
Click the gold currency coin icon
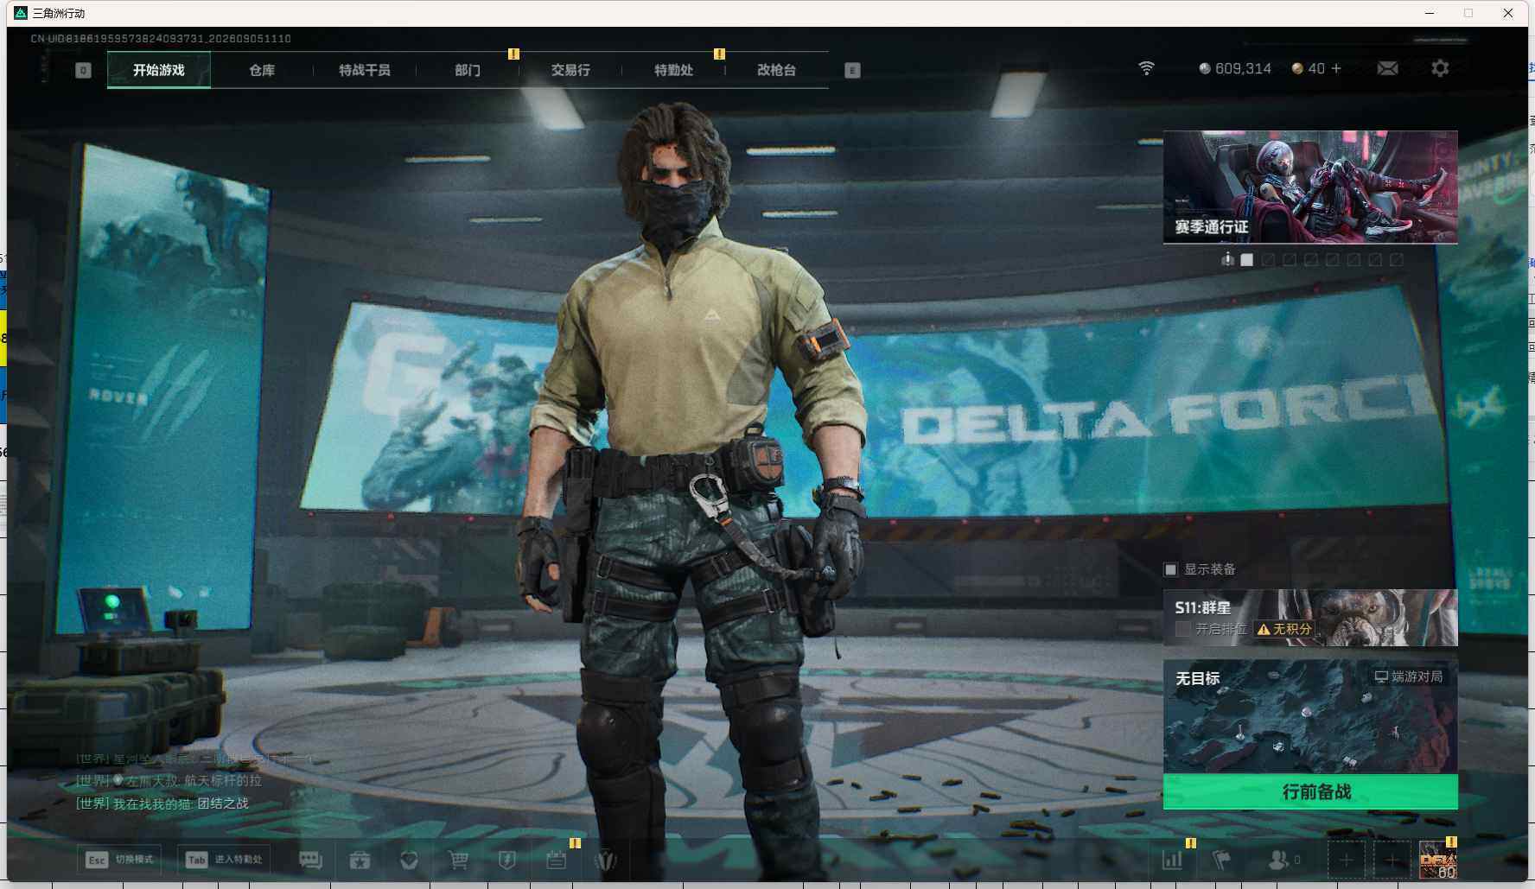click(x=1297, y=68)
